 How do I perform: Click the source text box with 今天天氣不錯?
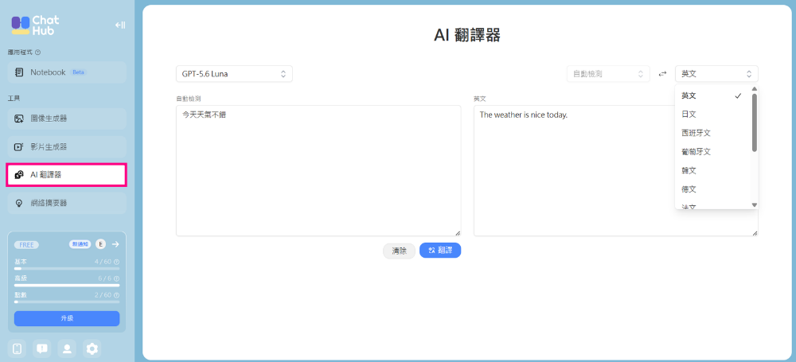[x=319, y=170]
